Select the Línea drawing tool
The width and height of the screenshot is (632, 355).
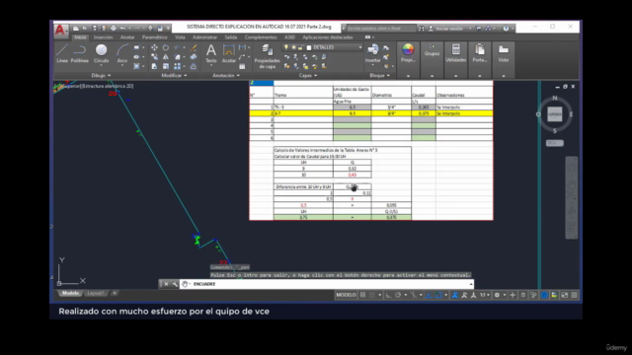[x=62, y=54]
